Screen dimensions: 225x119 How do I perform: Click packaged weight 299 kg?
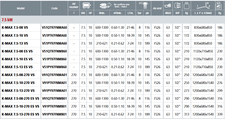[220, 91]
